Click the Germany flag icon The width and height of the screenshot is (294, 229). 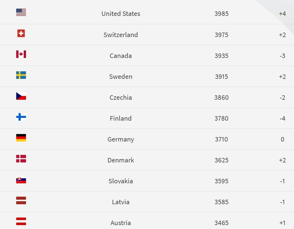tap(21, 138)
